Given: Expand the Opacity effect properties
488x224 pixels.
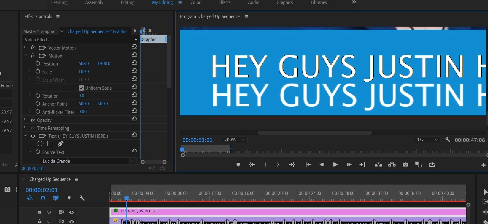Looking at the screenshot, I should click(24, 120).
